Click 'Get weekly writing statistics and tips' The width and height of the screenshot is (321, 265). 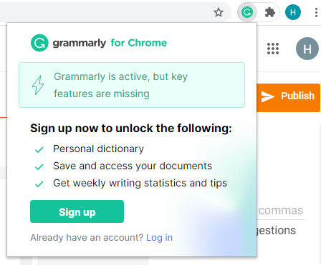pyautogui.click(x=140, y=183)
